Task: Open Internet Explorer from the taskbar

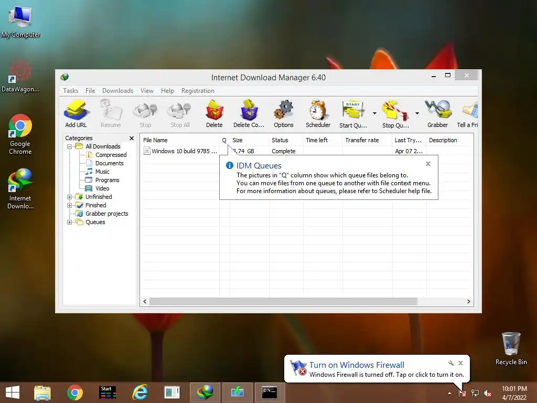Action: tap(140, 393)
